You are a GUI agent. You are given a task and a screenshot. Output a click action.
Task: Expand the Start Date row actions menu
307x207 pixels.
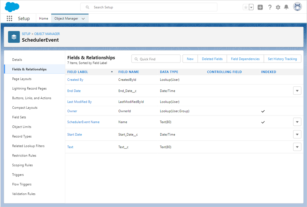click(297, 134)
